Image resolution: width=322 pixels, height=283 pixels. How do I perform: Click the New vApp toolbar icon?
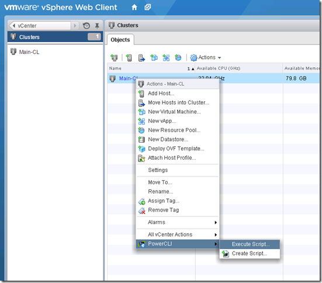point(166,58)
